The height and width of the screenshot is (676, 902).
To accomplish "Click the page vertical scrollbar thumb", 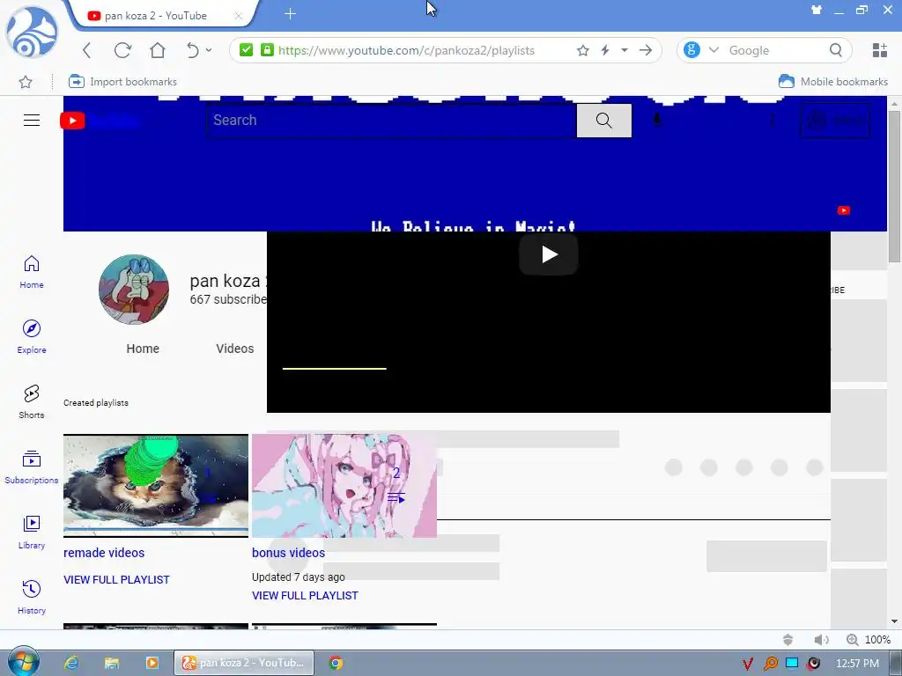I will click(894, 187).
